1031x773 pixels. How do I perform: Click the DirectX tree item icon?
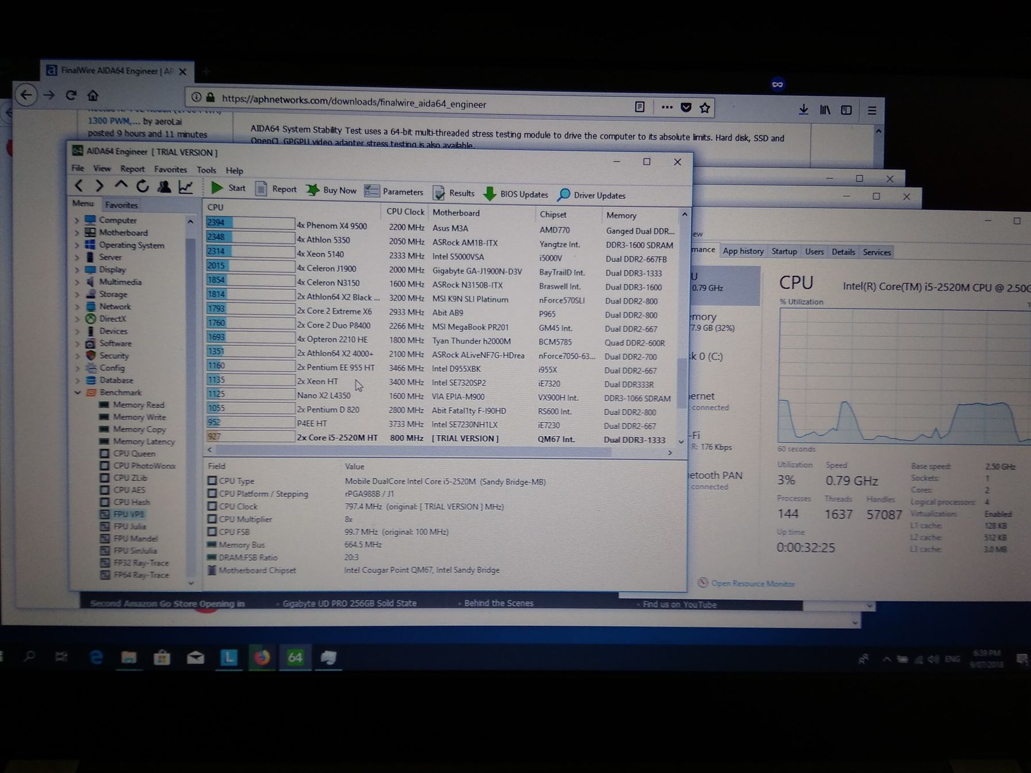coord(90,318)
